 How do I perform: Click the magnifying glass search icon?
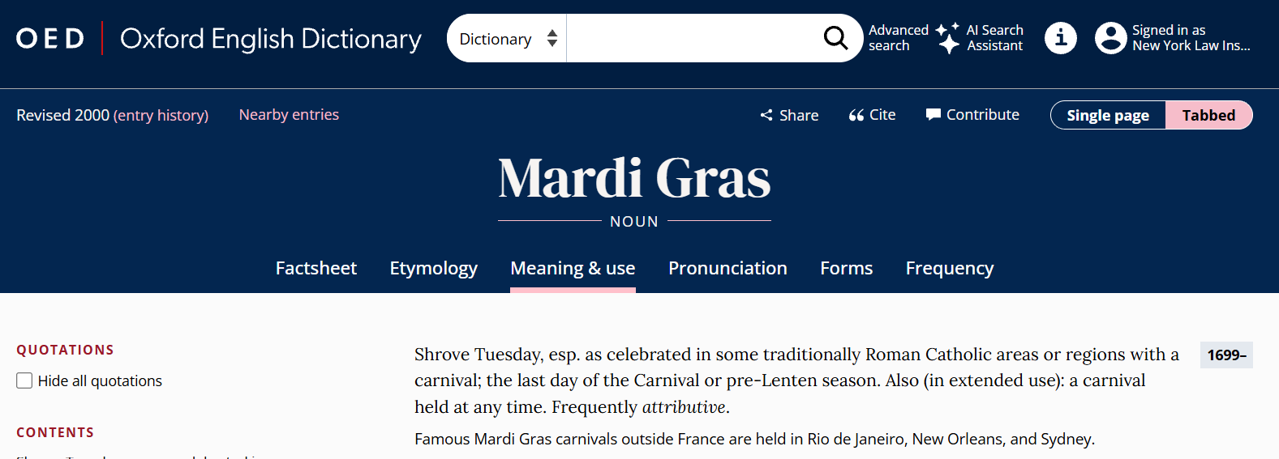pyautogui.click(x=835, y=38)
